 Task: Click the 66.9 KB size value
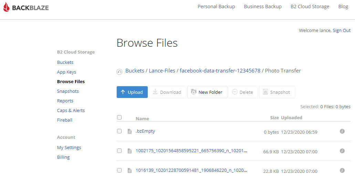point(271,152)
